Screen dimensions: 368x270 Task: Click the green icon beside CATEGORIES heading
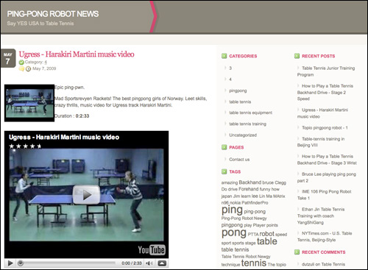pos(224,56)
